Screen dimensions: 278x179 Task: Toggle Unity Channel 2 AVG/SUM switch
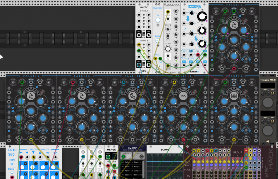tap(144, 64)
